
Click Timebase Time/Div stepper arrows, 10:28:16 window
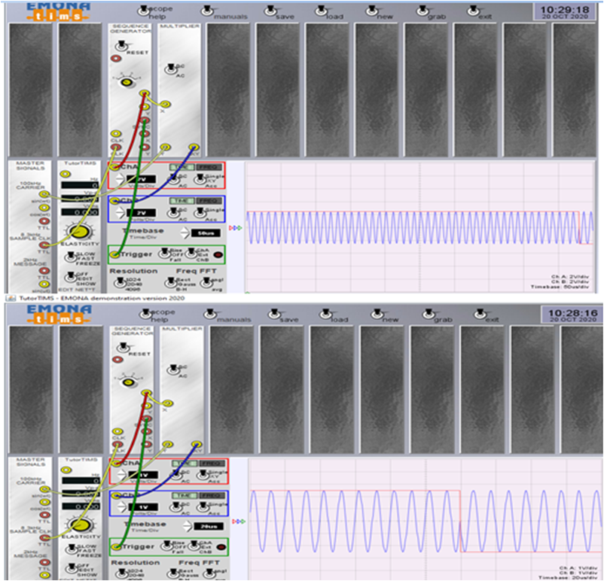pyautogui.click(x=188, y=526)
